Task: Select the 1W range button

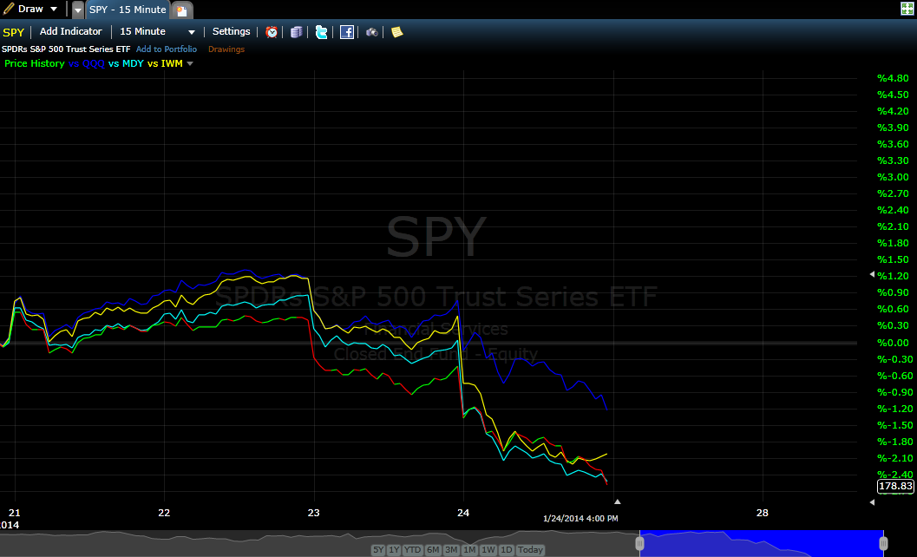Action: [x=488, y=550]
